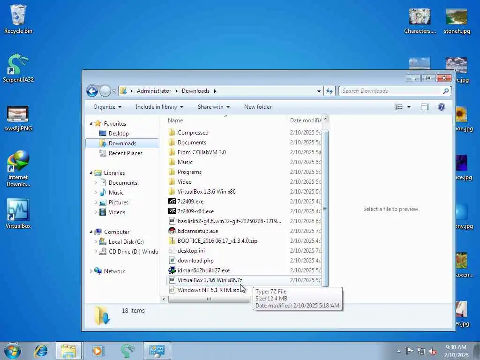The image size is (480, 360).
Task: Select CD Drive (D:) in navigation pane
Action: 128,252
